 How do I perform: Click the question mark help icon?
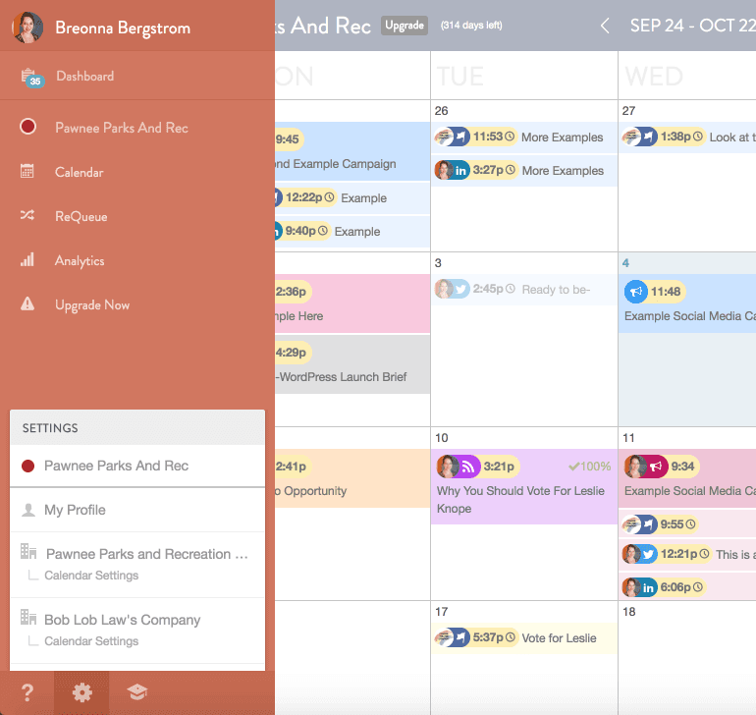[x=27, y=692]
